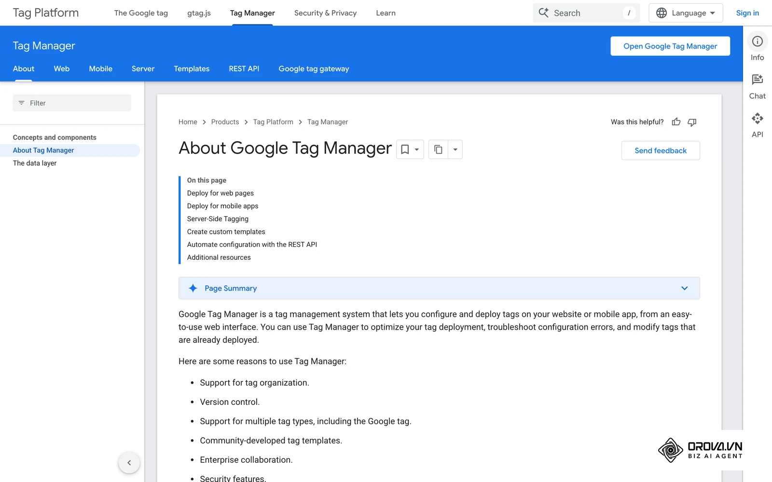The width and height of the screenshot is (772, 482).
Task: Click the 'On this page' heading
Action: point(207,180)
